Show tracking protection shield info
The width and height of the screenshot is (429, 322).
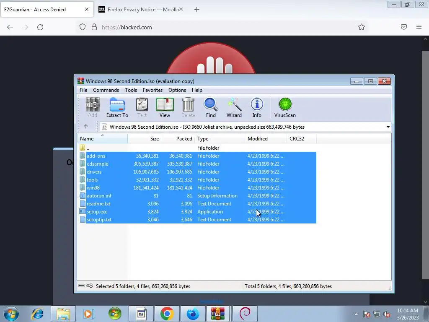(x=83, y=27)
